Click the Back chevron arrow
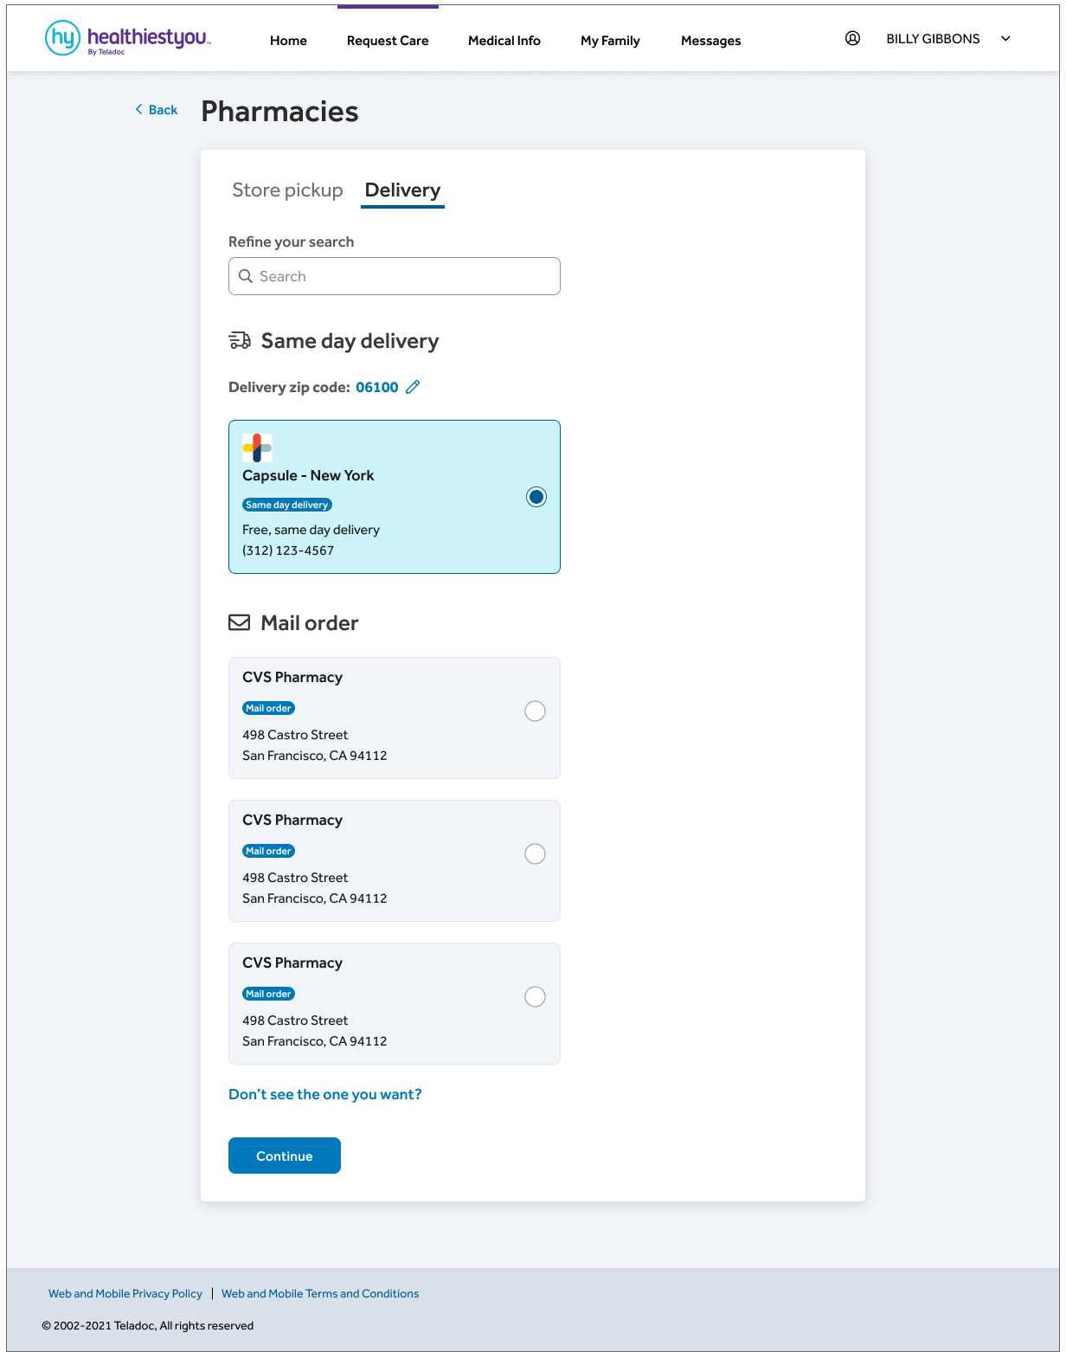 tap(139, 109)
